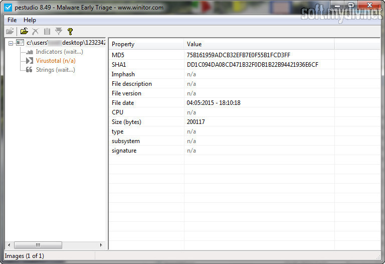Select the Size (bytes) property cell

[x=146, y=122]
